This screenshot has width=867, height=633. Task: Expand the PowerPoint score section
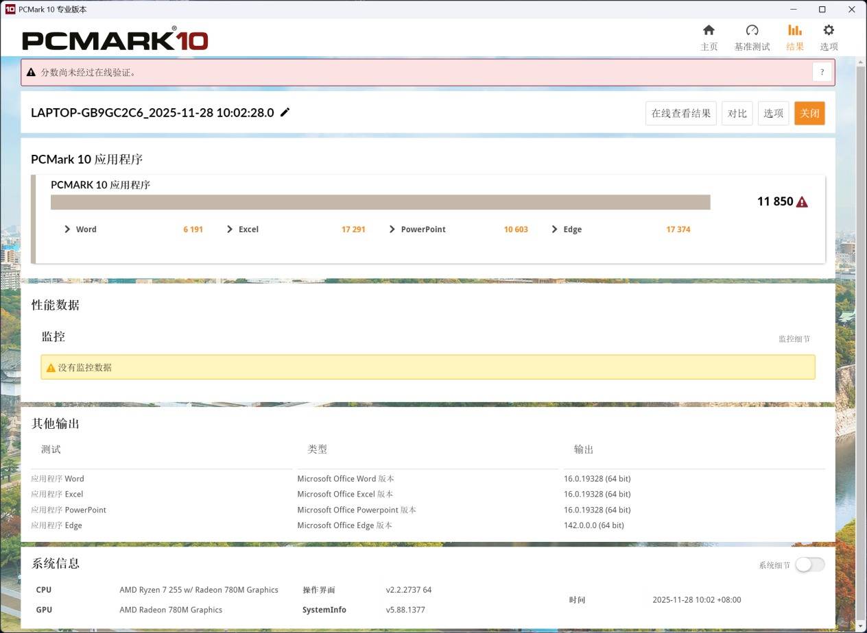(392, 229)
